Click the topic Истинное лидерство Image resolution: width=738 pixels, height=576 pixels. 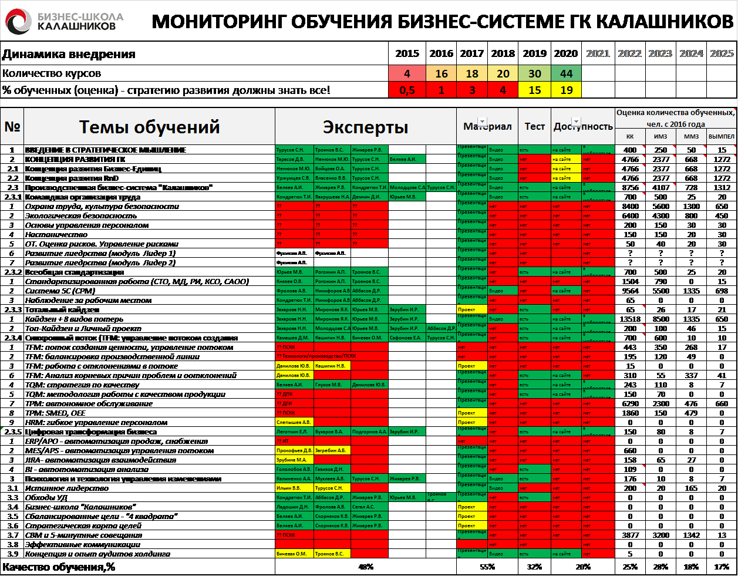[x=67, y=488]
